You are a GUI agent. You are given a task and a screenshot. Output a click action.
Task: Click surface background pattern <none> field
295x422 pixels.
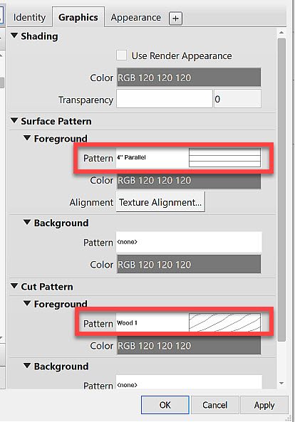point(189,242)
